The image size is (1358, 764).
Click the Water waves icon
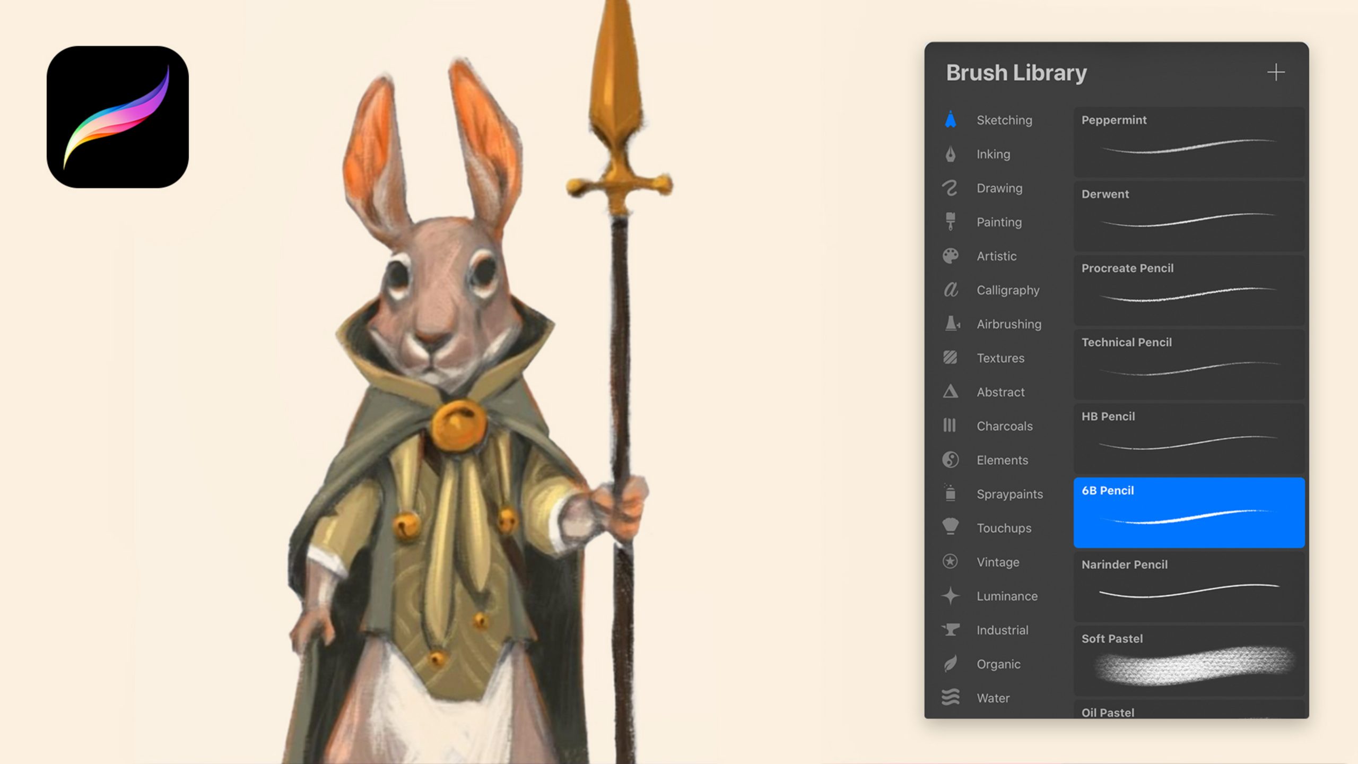[x=950, y=697]
